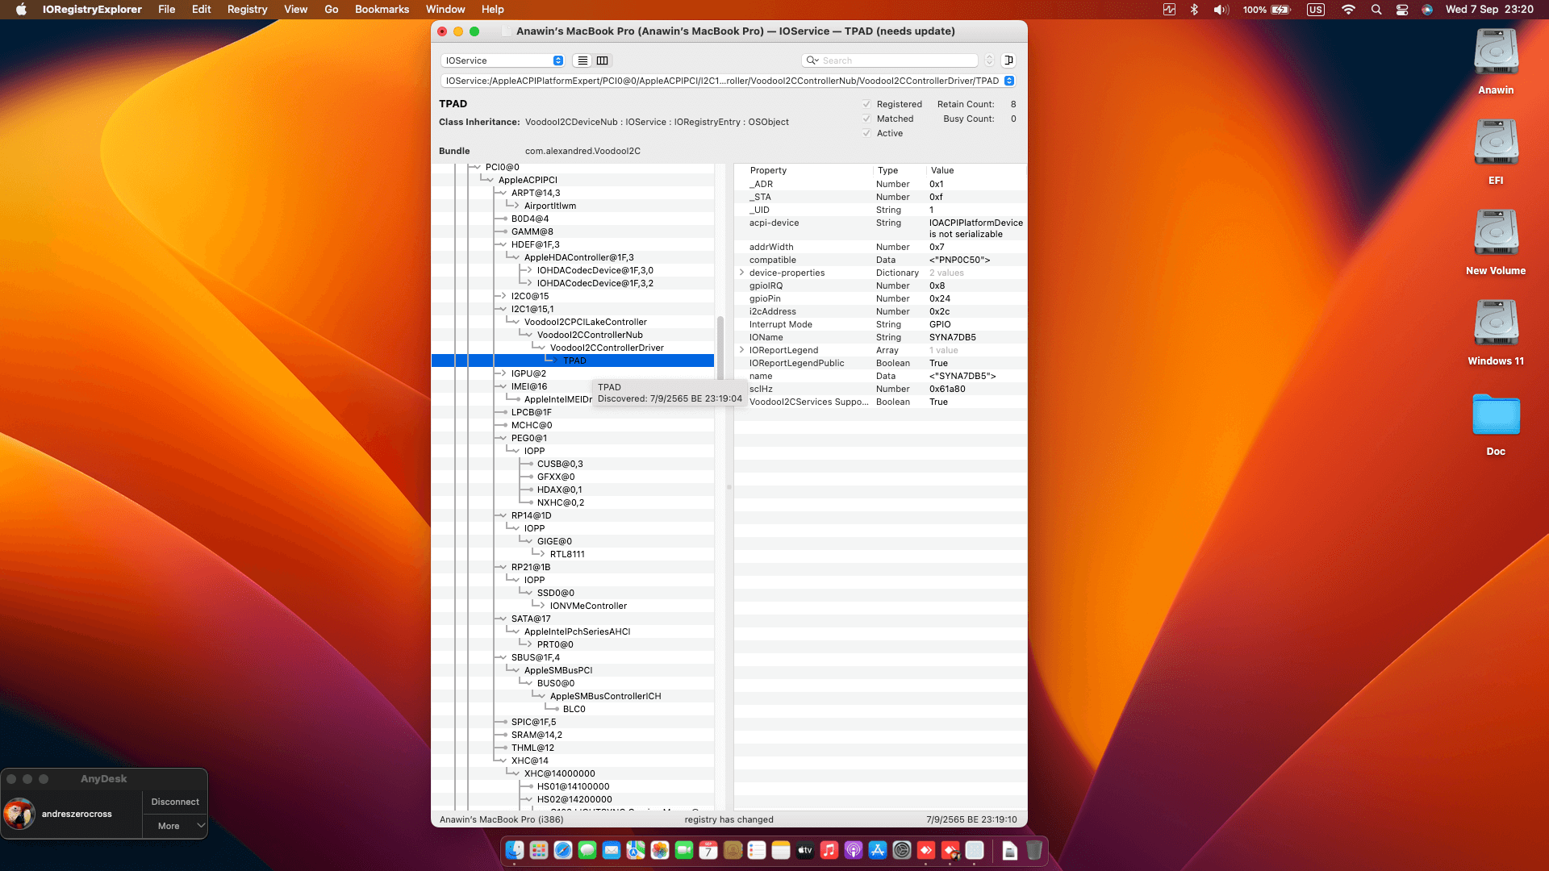Open the Go menu
The width and height of the screenshot is (1549, 871).
pos(331,10)
